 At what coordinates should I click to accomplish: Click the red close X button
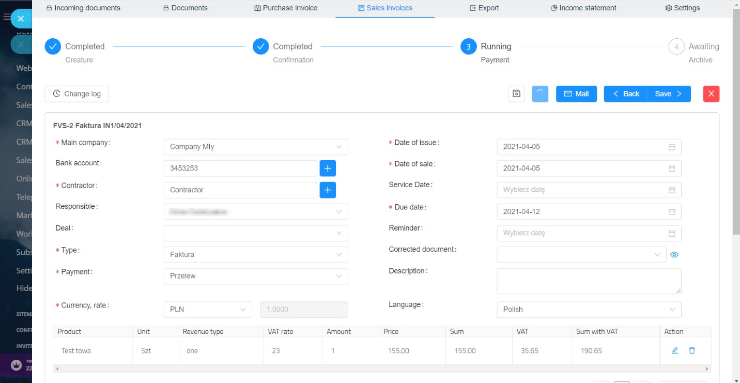tap(711, 94)
